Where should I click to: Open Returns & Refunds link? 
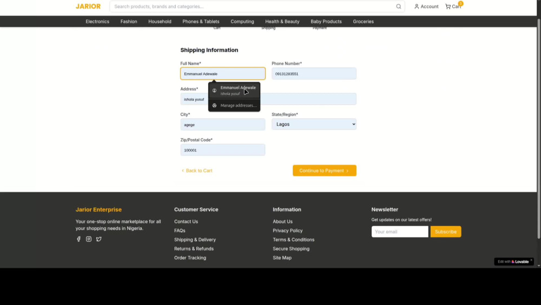[194, 249]
